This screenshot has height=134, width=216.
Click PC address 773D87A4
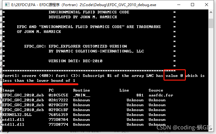coord(58,120)
